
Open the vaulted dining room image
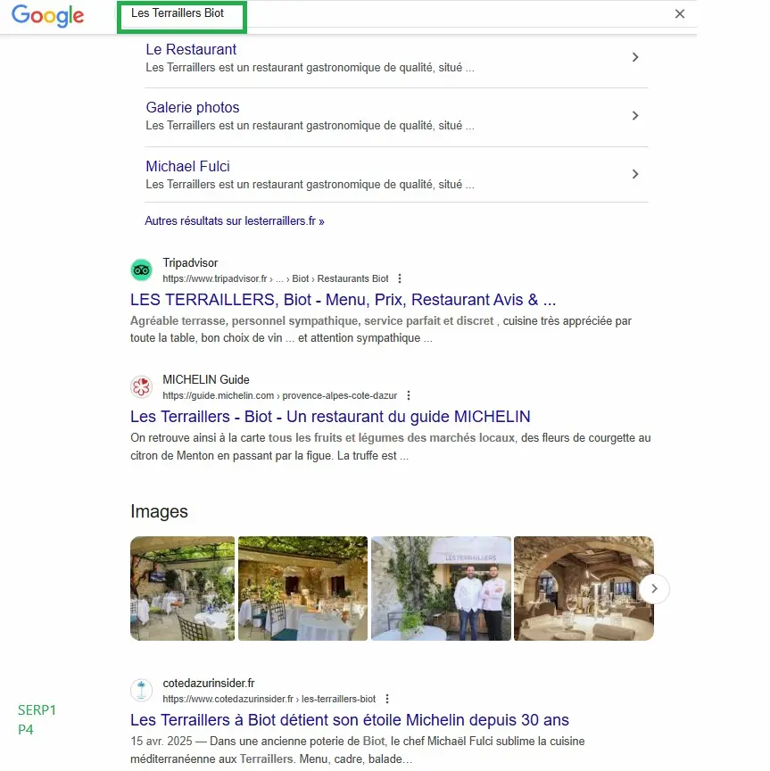pos(584,589)
